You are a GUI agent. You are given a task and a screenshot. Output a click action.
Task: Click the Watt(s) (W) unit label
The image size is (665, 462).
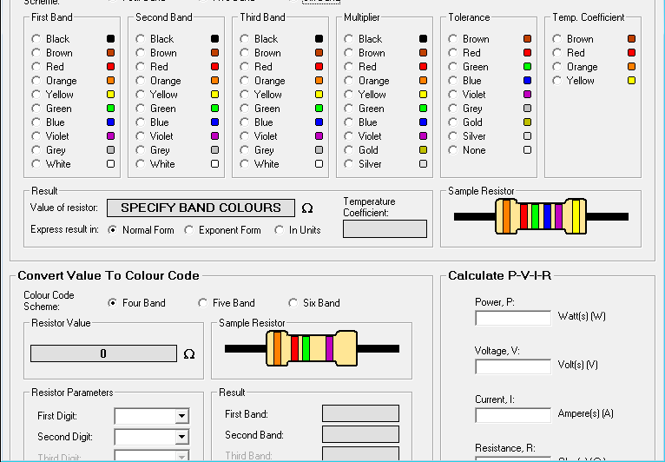click(582, 316)
